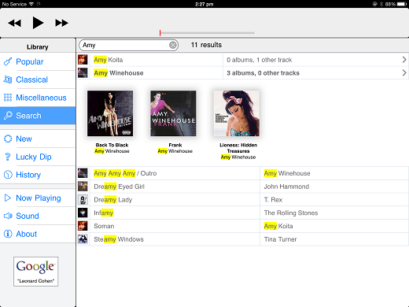Select track 'Dreamy Lady'
The height and width of the screenshot is (307, 409).
click(113, 200)
